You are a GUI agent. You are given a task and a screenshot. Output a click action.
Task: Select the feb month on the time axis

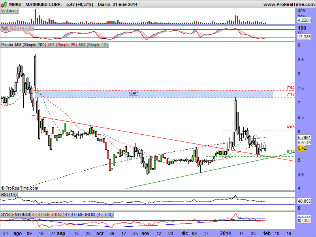267,233
